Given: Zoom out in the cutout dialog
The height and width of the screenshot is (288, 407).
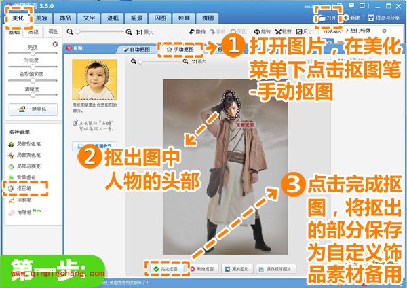Looking at the screenshot, I should tap(134, 62).
